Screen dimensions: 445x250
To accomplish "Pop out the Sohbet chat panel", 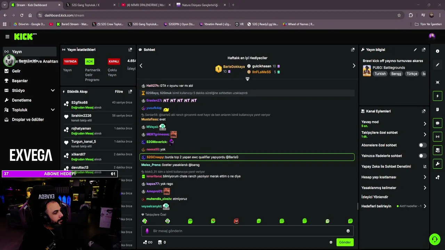I will [353, 50].
